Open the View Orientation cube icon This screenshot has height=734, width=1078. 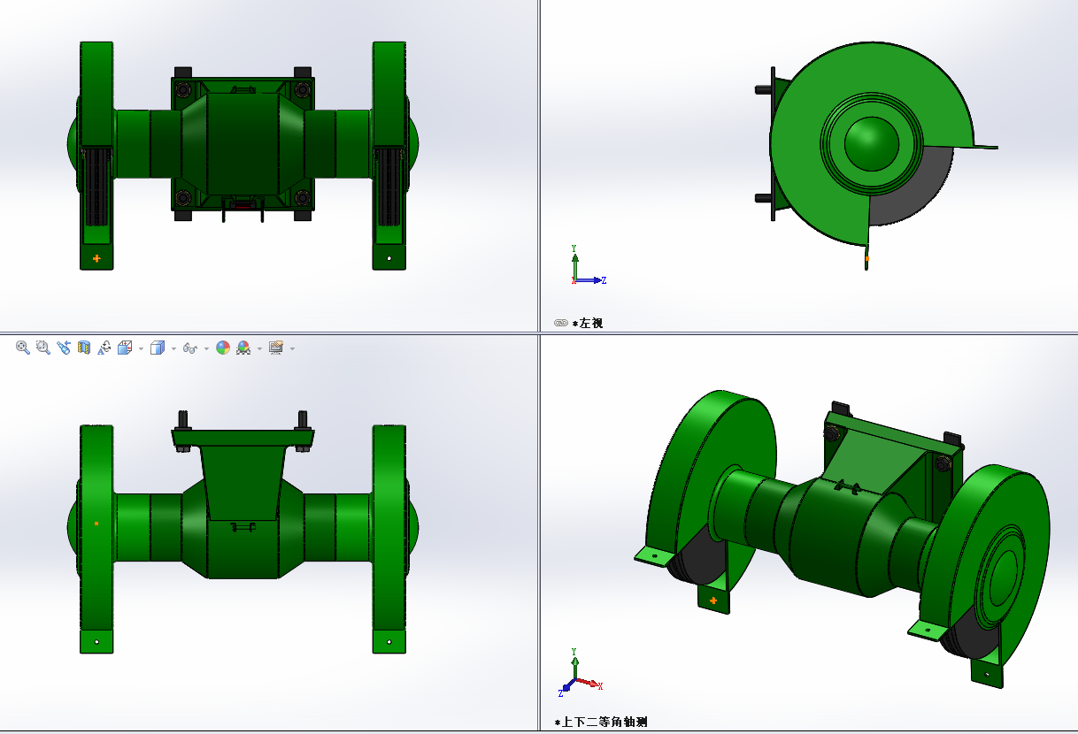tap(125, 348)
